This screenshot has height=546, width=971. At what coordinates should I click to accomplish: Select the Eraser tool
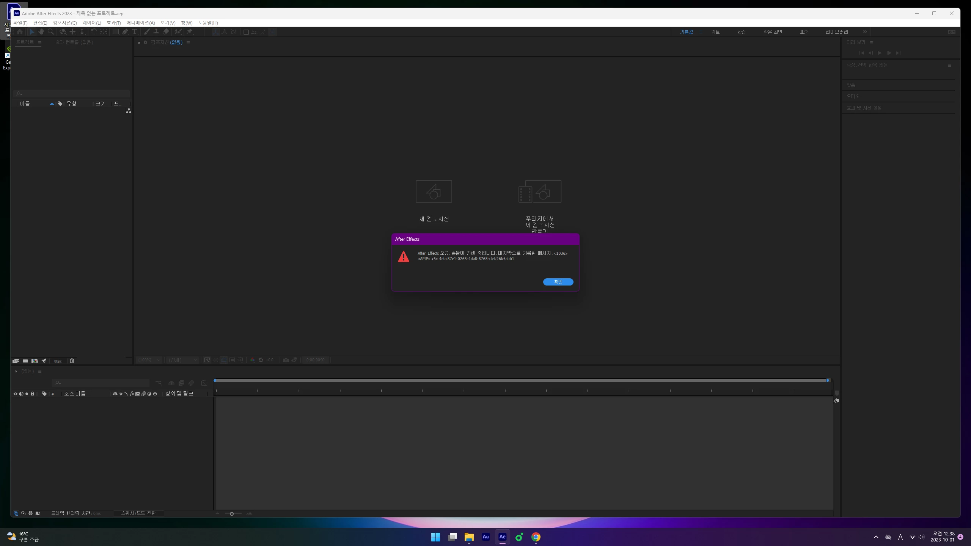tap(166, 32)
